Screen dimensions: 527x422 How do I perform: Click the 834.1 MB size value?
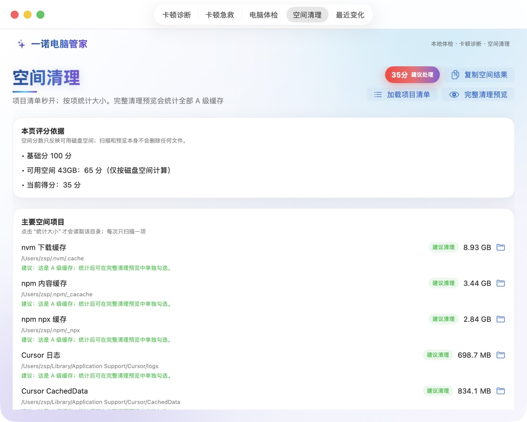coord(474,391)
